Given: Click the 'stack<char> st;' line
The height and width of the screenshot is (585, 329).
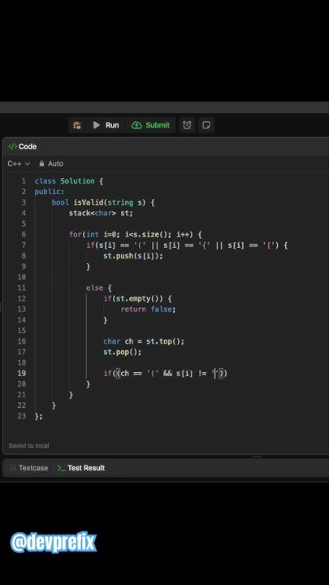Looking at the screenshot, I should pyautogui.click(x=101, y=213).
